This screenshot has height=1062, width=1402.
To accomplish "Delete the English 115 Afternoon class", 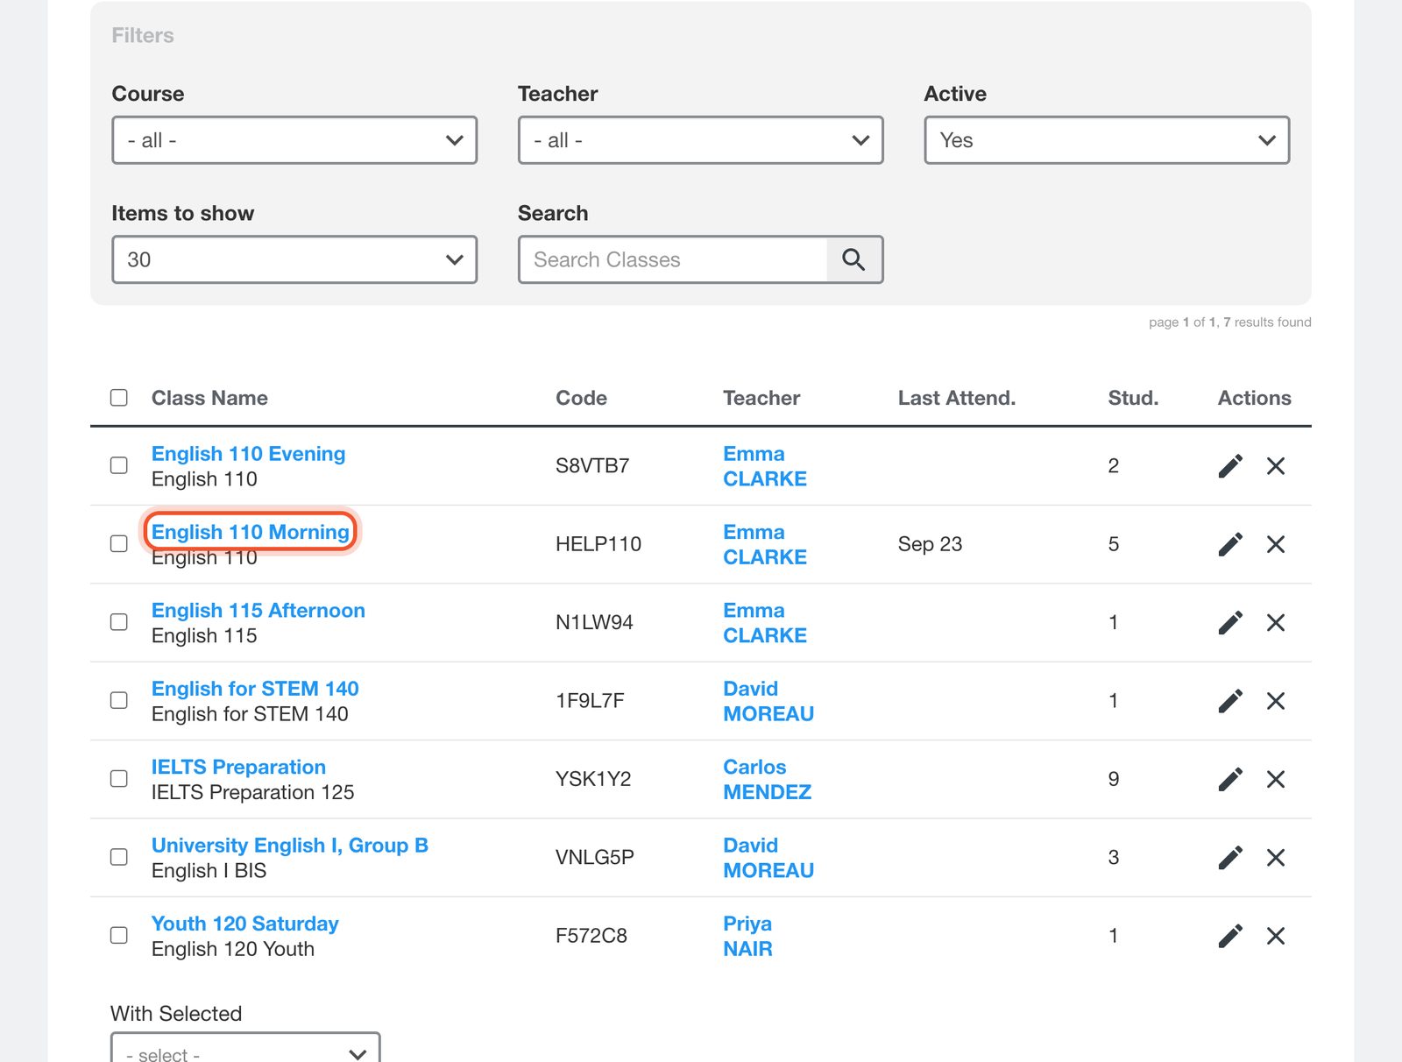I will click(x=1276, y=622).
